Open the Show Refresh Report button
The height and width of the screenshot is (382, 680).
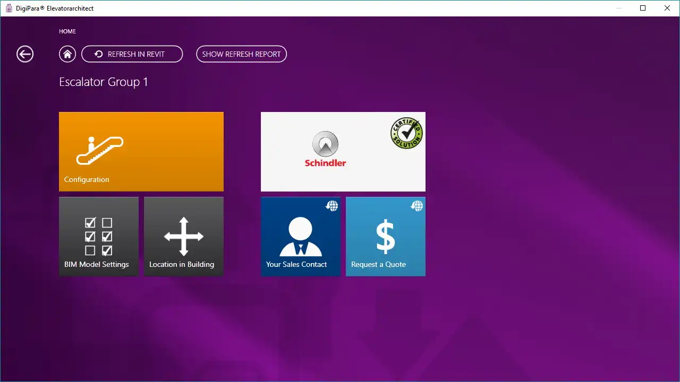[x=241, y=54]
